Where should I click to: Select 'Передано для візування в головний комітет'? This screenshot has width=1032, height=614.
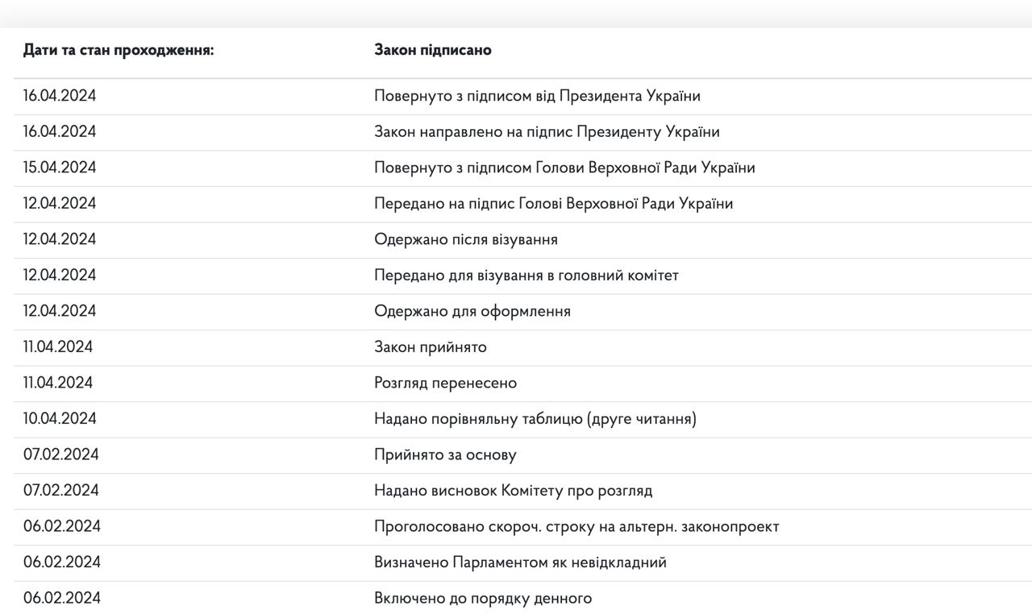526,276
